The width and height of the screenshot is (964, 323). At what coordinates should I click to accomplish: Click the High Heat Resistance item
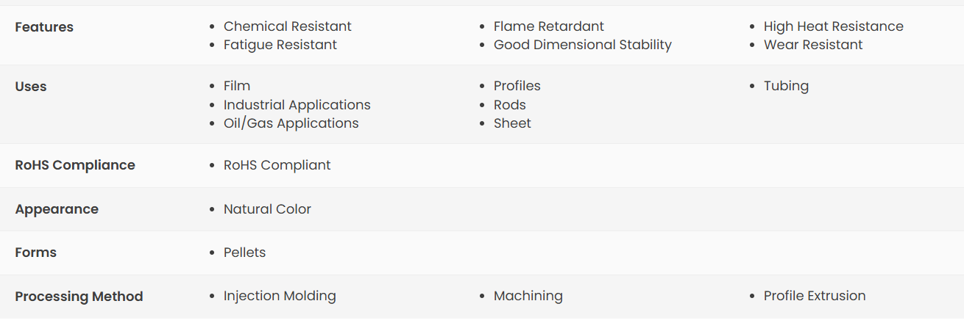[834, 26]
